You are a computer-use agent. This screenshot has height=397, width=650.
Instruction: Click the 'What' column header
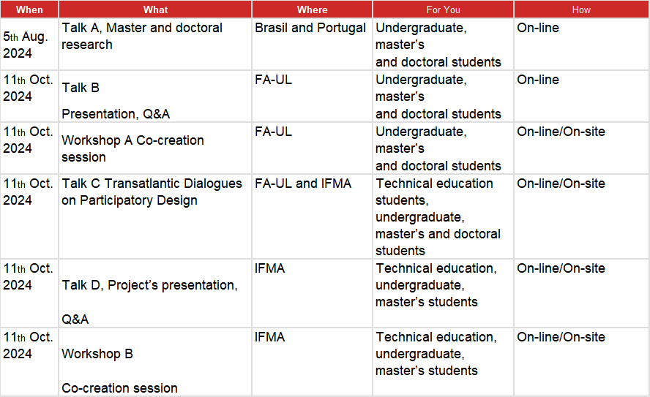tap(155, 10)
